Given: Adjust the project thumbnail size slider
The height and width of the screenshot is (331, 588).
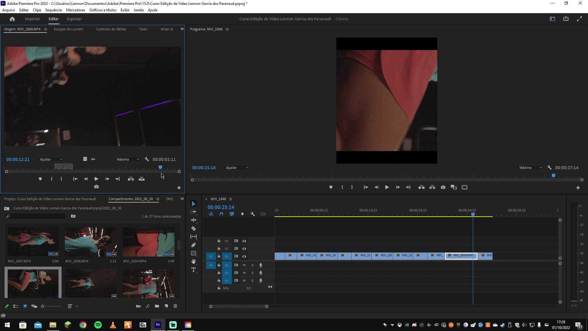Looking at the screenshot, I should point(43,306).
